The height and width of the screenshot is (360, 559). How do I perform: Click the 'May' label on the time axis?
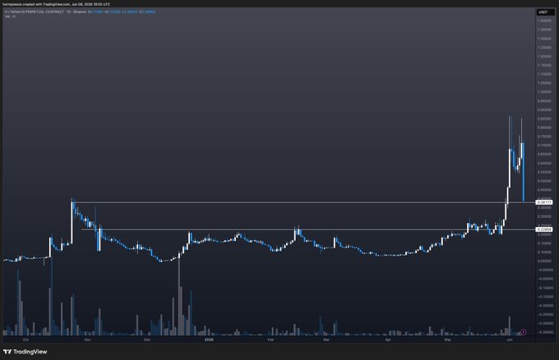(x=447, y=339)
